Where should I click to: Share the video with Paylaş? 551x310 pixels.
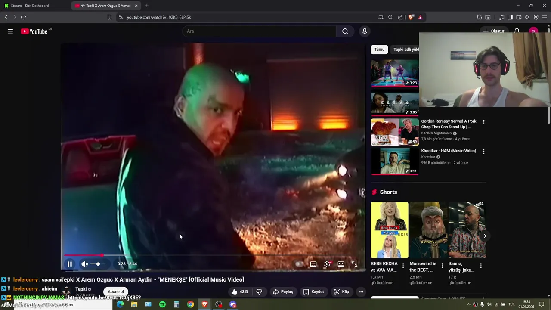click(x=283, y=292)
